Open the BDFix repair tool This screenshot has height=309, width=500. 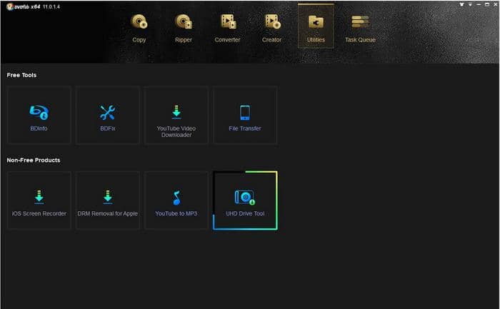coord(107,115)
